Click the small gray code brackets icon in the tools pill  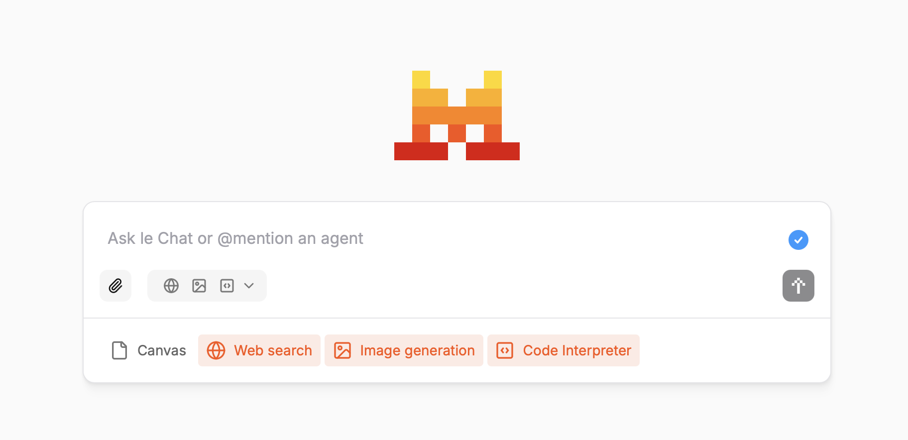(x=227, y=286)
